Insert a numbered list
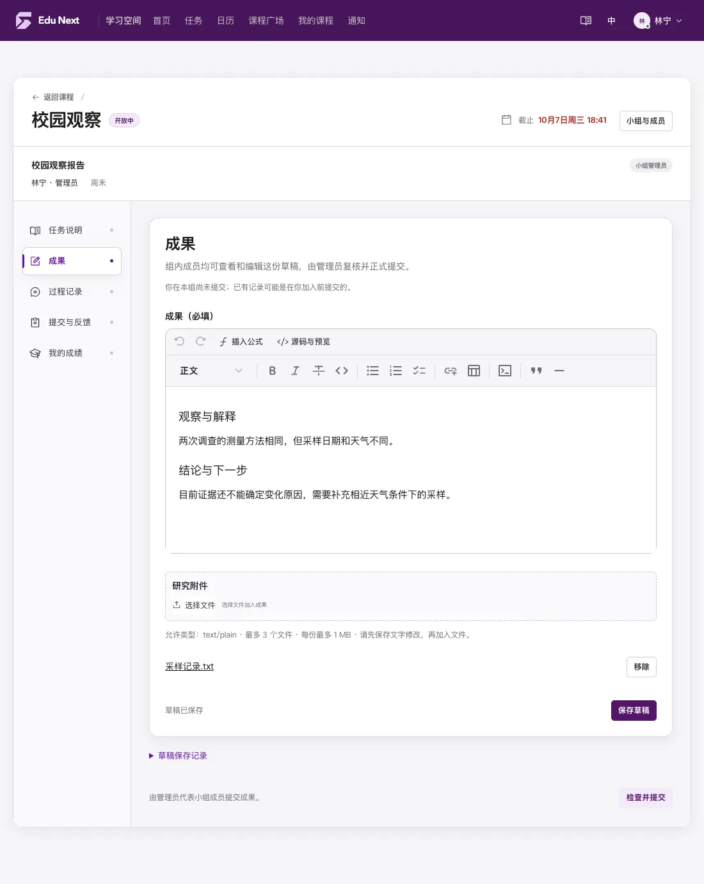 point(396,371)
